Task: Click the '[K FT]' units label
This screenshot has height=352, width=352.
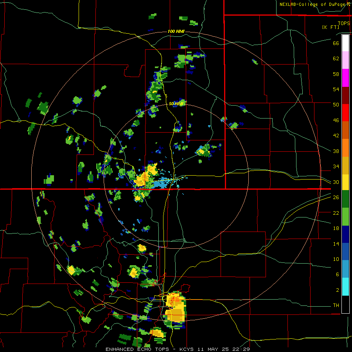Action: click(x=330, y=27)
